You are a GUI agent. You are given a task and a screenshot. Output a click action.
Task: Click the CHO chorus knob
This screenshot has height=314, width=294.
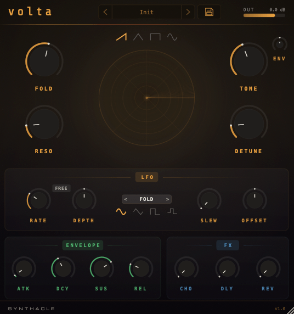click(186, 268)
